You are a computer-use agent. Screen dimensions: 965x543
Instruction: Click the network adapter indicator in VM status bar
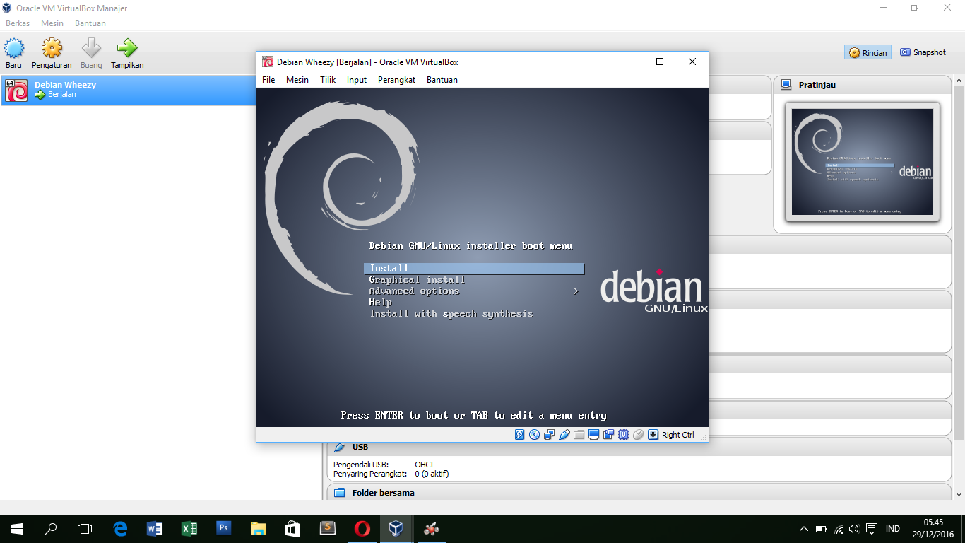coord(550,435)
